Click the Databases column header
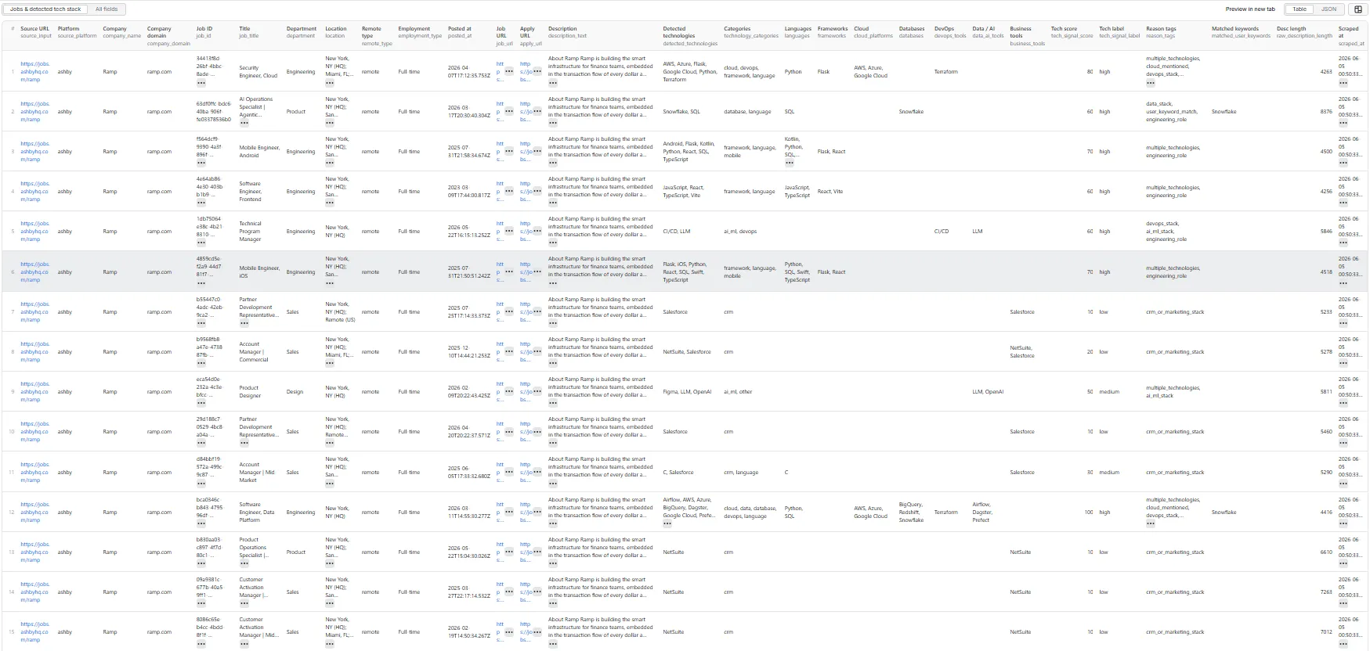 [x=912, y=32]
